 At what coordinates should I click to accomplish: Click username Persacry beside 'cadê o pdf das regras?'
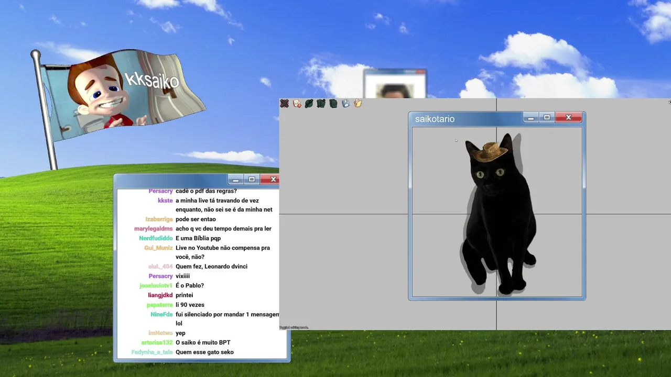(160, 191)
